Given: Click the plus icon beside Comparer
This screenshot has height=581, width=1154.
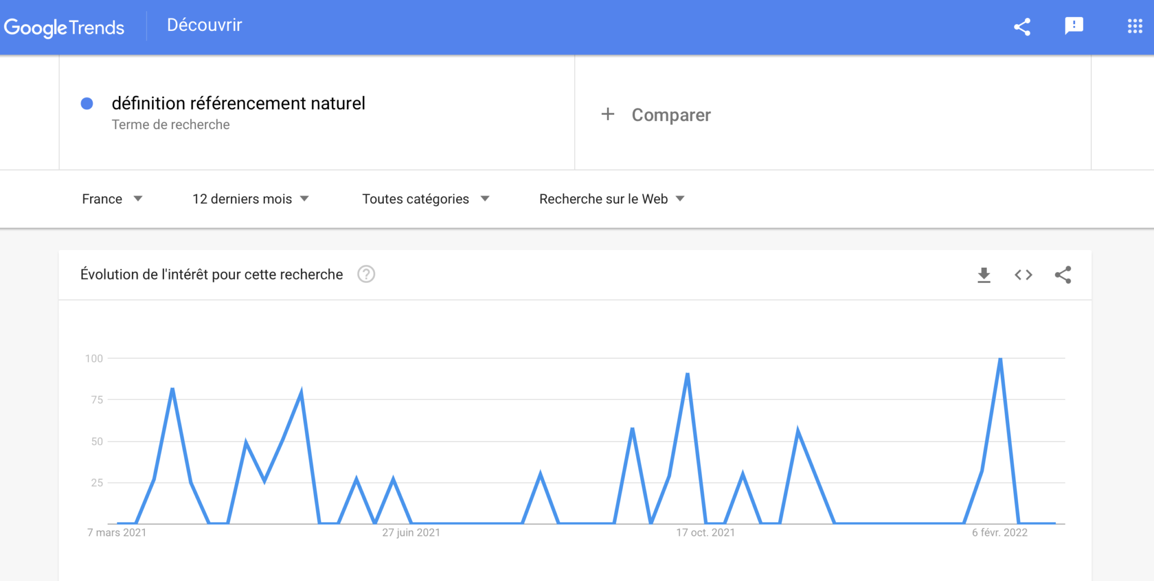Looking at the screenshot, I should click(x=607, y=114).
